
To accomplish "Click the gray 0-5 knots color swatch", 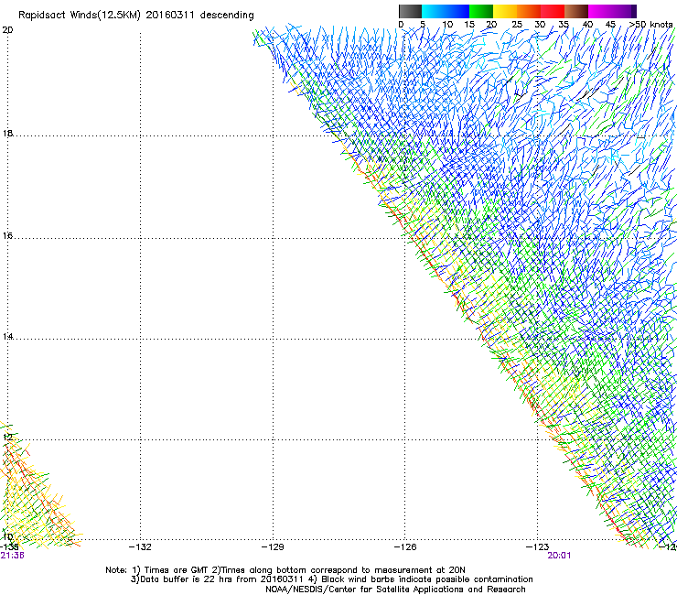I will tap(410, 11).
